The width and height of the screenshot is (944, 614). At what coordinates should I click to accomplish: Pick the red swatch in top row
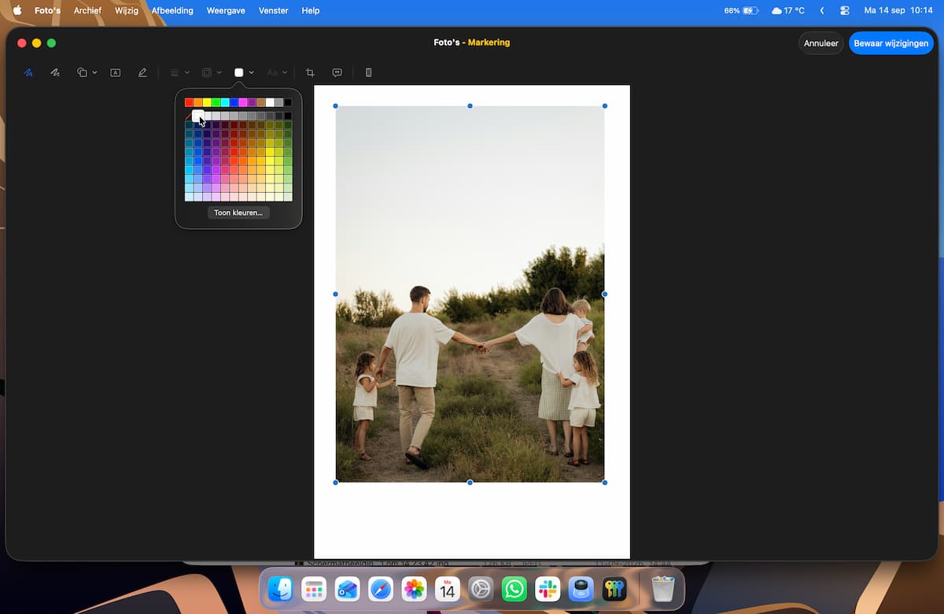coord(189,102)
